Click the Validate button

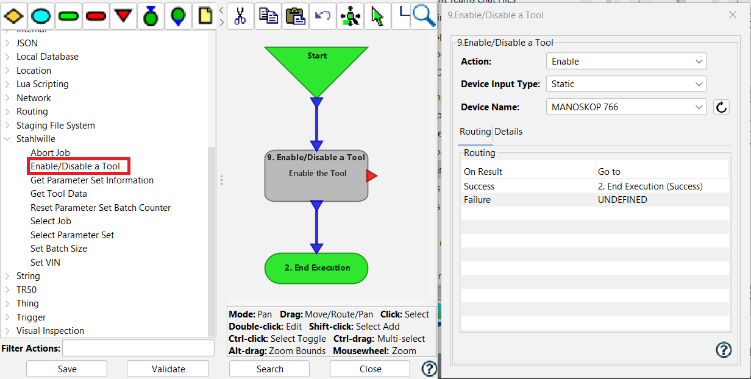pyautogui.click(x=168, y=369)
